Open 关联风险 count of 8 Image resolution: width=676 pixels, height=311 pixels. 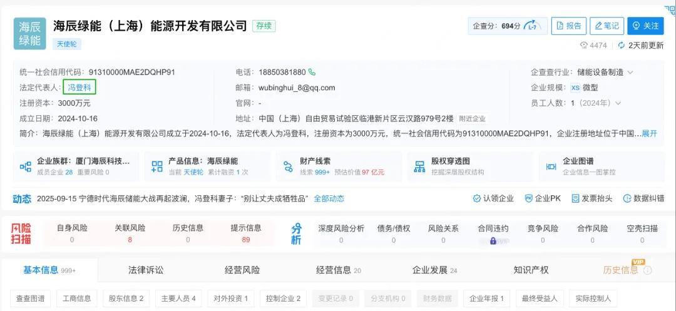pyautogui.click(x=130, y=233)
